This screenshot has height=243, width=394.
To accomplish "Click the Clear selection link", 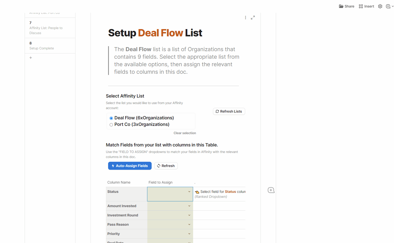I will point(185,133).
